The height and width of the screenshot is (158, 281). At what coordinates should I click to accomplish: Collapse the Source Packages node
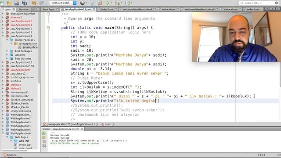[7, 40]
